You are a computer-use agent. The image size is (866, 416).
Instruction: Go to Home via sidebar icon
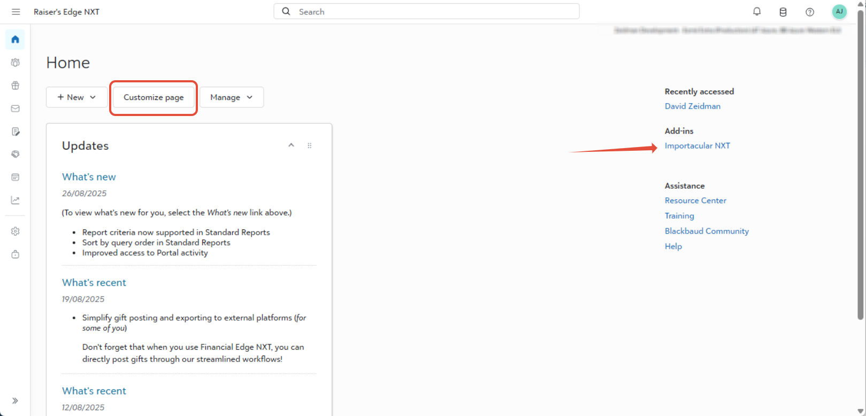click(15, 40)
